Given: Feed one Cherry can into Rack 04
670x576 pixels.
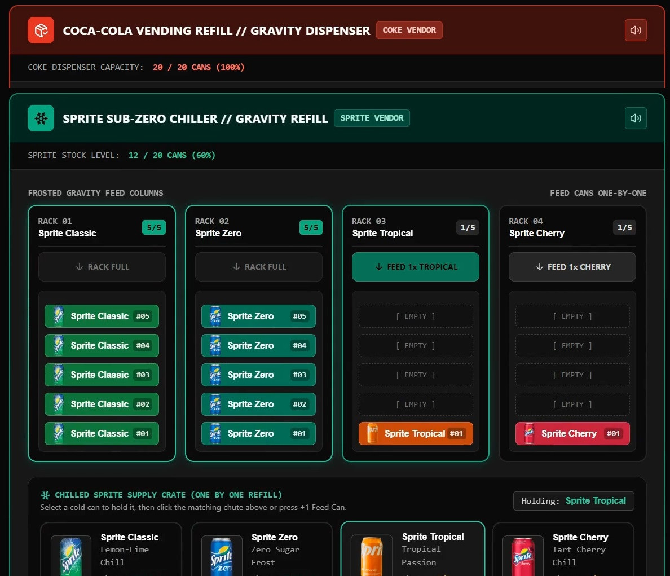Looking at the screenshot, I should (x=572, y=267).
